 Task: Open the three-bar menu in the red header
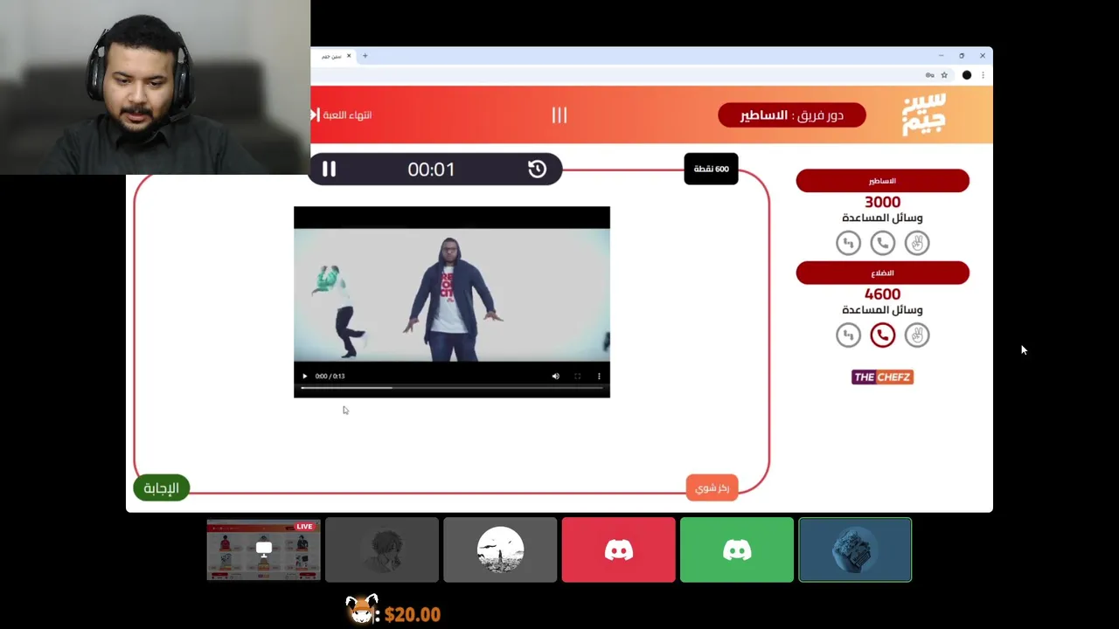(x=559, y=115)
